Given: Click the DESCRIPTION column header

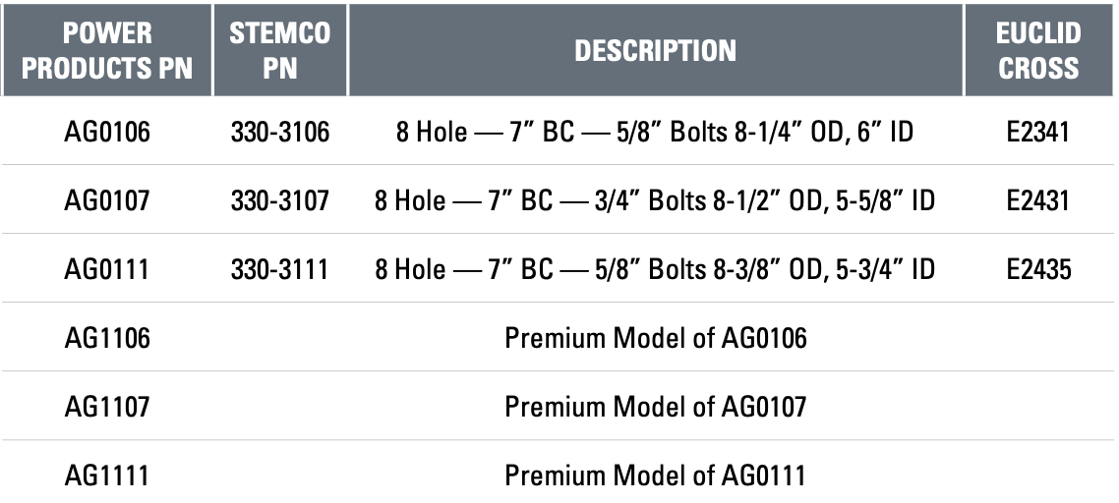Looking at the screenshot, I should point(655,50).
